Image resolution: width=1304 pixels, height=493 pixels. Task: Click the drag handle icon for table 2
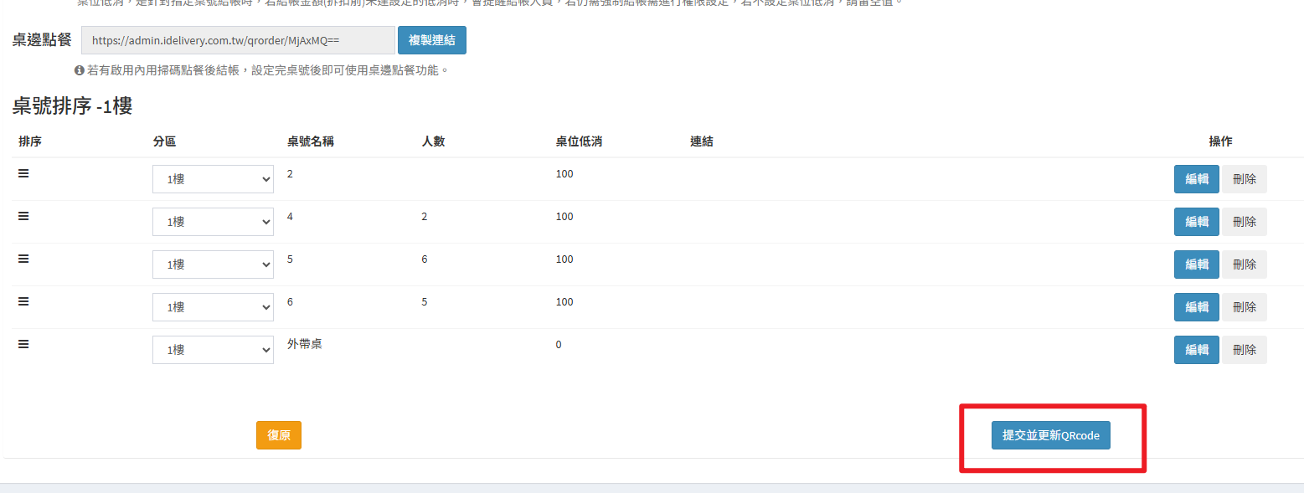click(23, 173)
